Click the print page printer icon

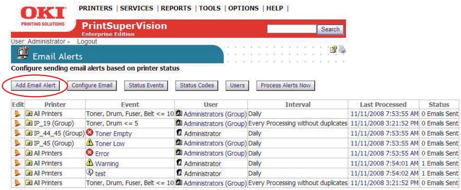click(342, 50)
